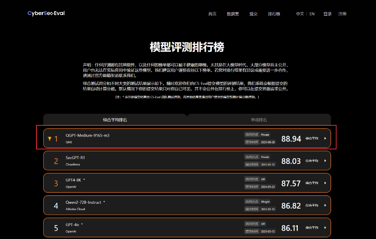Go to the 提交 page
This screenshot has width=376, height=239.
pos(253,14)
